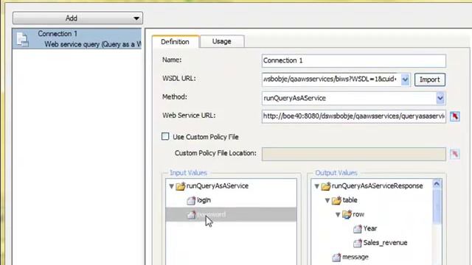Click the icon of the password row
This screenshot has height=265, width=472.
[x=191, y=215]
